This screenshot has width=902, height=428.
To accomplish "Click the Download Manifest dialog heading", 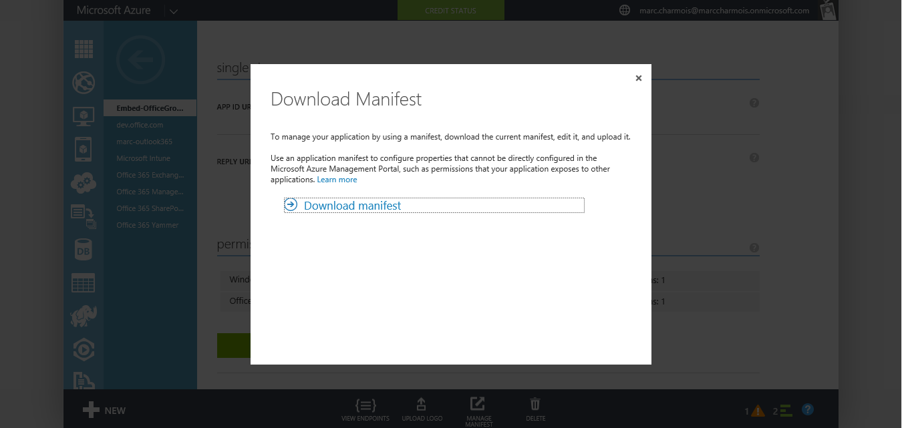I will [346, 99].
